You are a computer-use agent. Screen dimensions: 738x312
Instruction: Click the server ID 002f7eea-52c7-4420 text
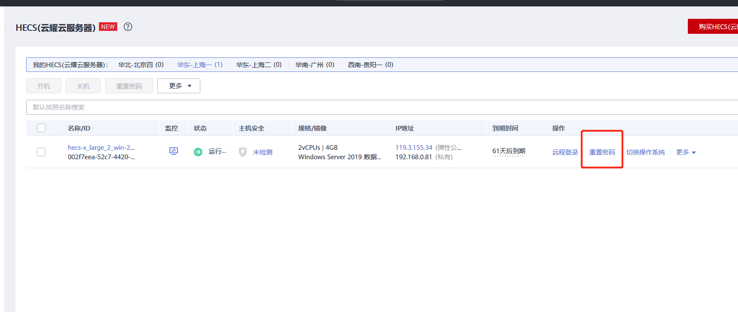101,157
